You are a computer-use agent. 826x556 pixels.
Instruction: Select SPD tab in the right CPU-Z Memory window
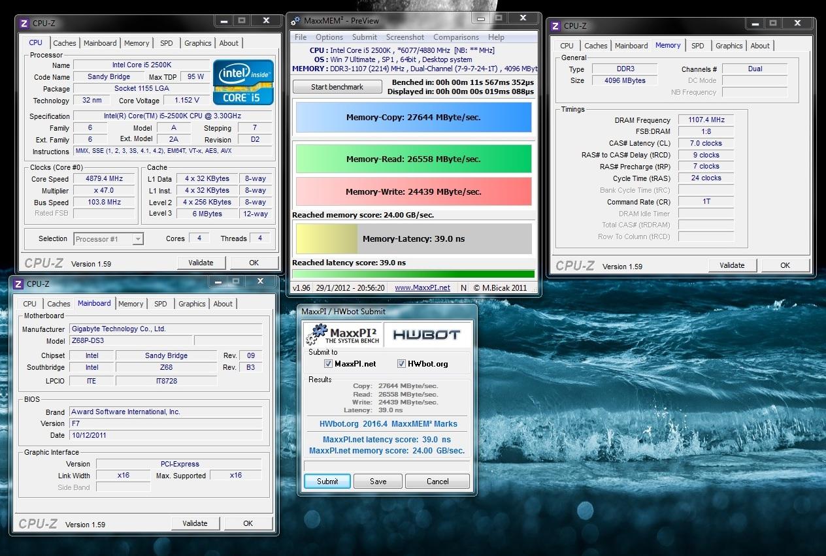698,46
